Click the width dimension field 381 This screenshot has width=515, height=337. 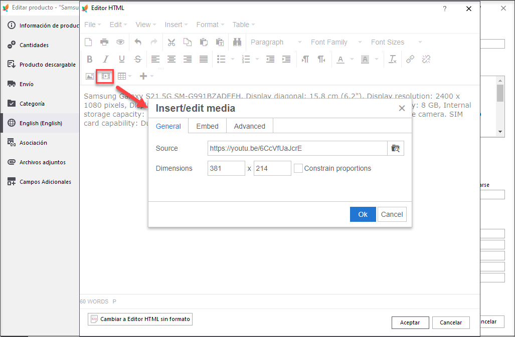(x=226, y=168)
